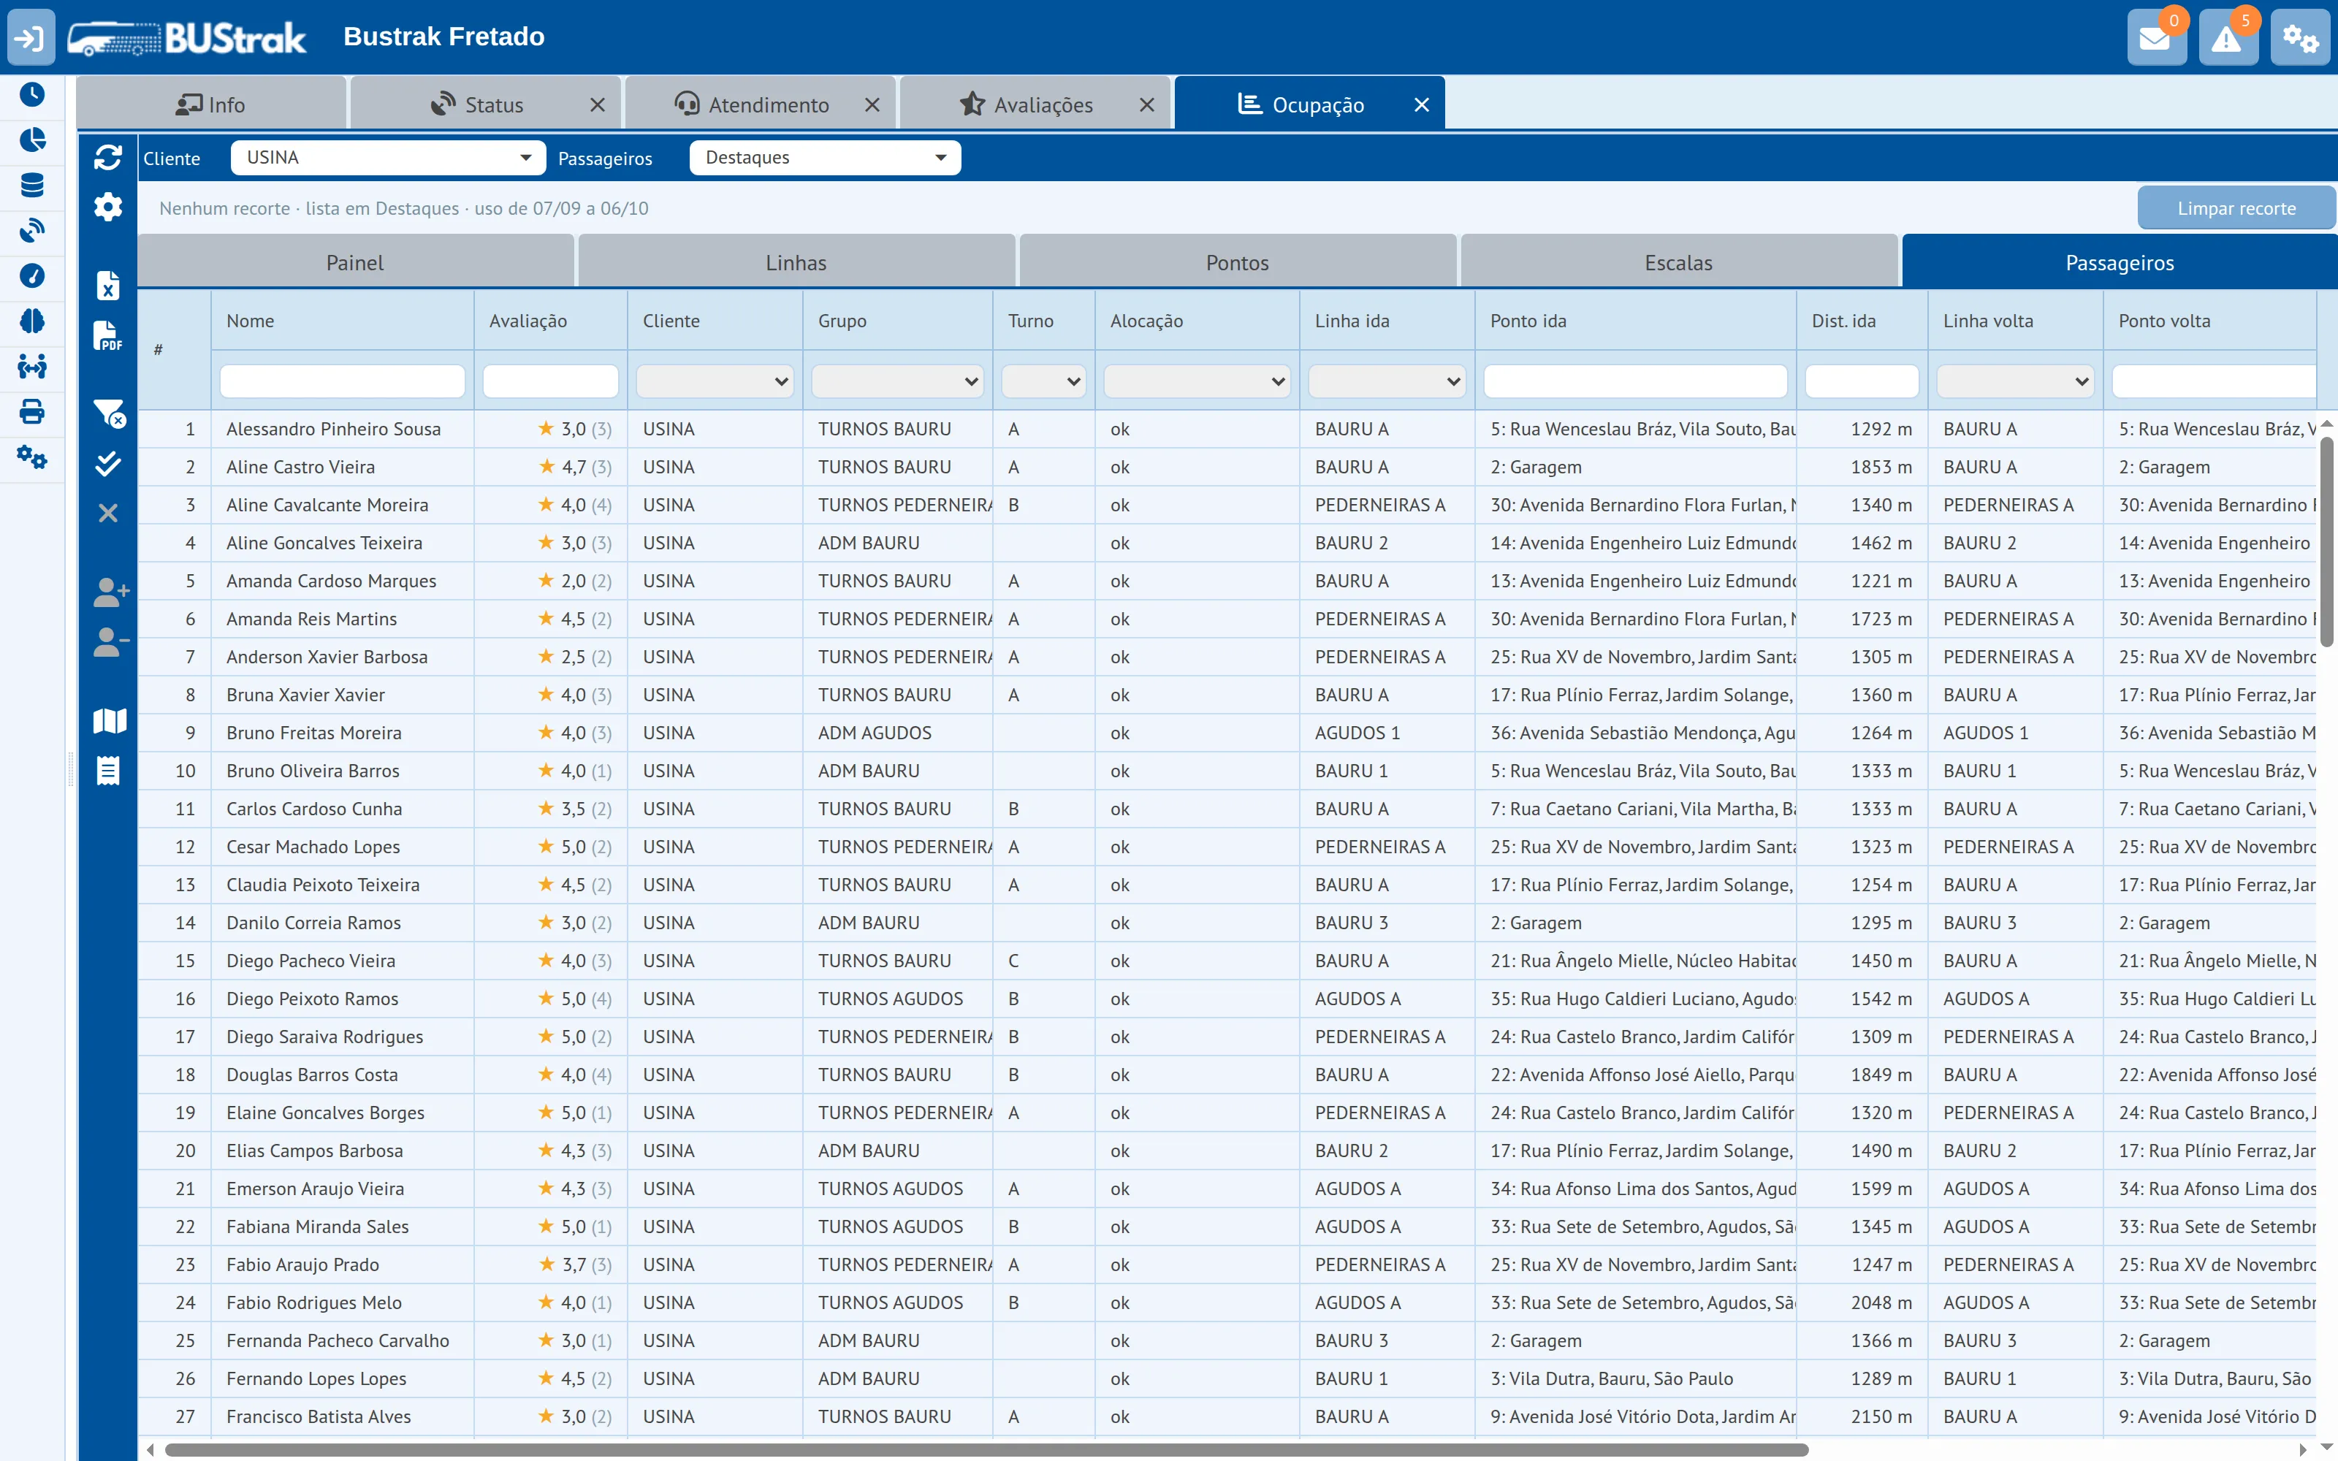Click the double check mark icon
Image resolution: width=2338 pixels, height=1461 pixels.
pos(108,464)
